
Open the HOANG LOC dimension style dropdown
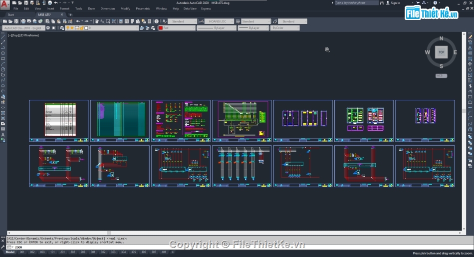pyautogui.click(x=219, y=21)
